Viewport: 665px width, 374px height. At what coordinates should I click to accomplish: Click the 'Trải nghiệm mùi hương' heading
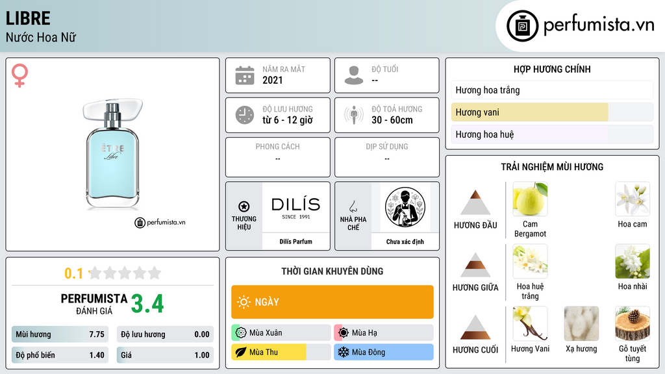[552, 167]
